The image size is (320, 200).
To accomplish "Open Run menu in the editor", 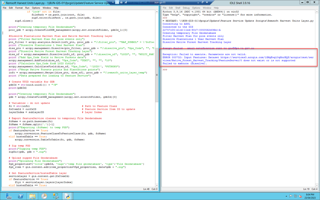I will coord(27,8).
